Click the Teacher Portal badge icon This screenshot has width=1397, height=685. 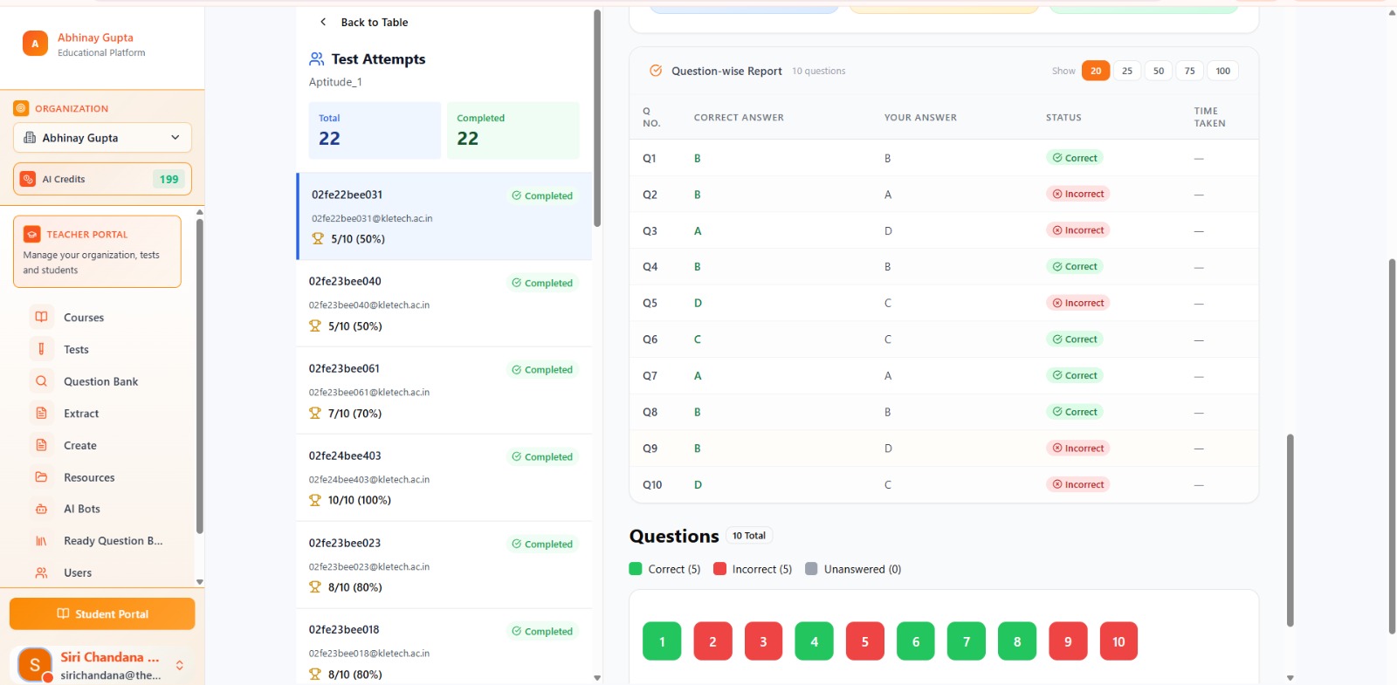[x=32, y=234]
